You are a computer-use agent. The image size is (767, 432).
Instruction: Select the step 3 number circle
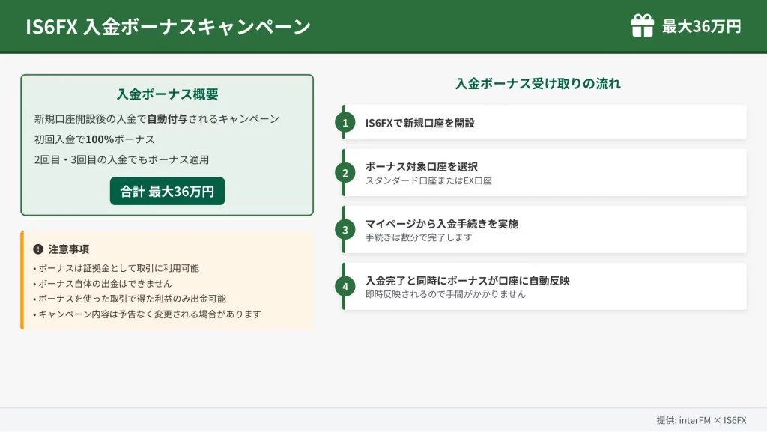click(x=345, y=230)
